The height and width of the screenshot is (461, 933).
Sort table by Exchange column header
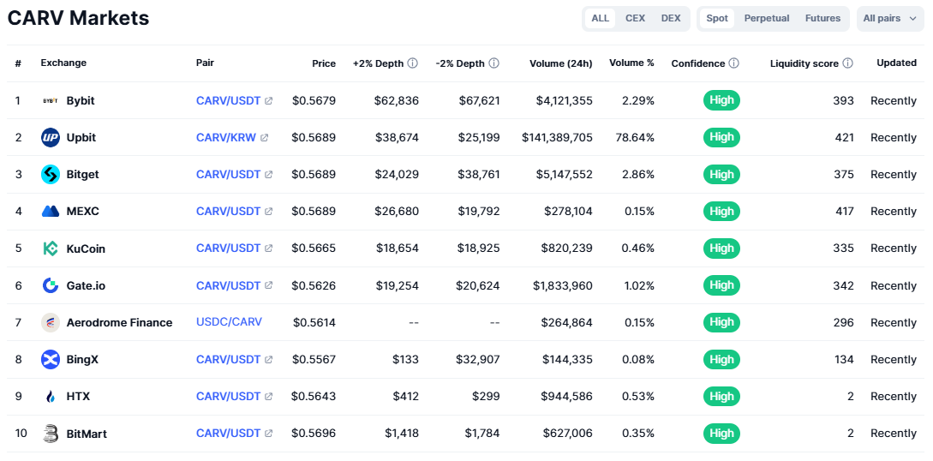[63, 63]
